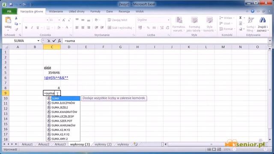Click align left icon
The height and width of the screenshot is (154, 274).
coord(77,27)
